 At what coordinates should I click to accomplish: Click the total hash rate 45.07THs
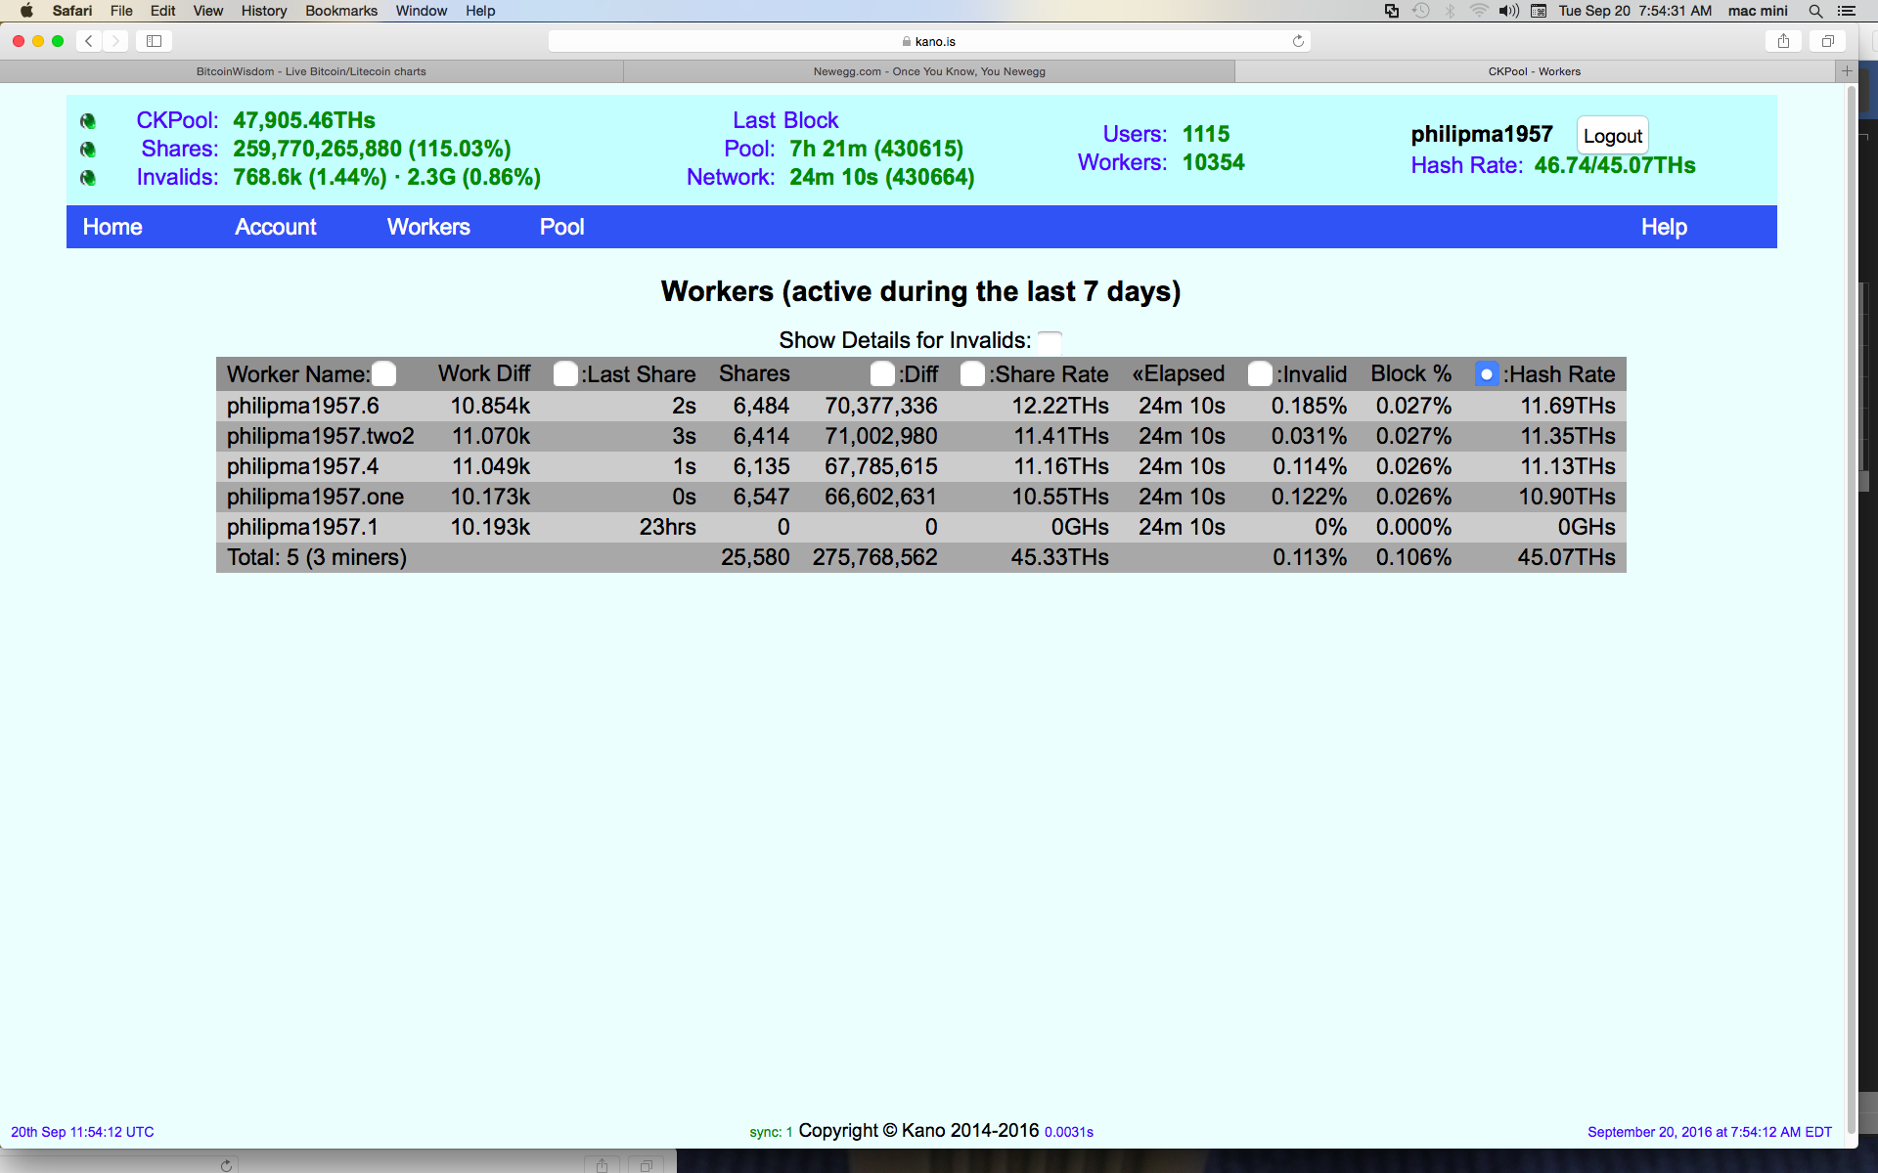1566,557
